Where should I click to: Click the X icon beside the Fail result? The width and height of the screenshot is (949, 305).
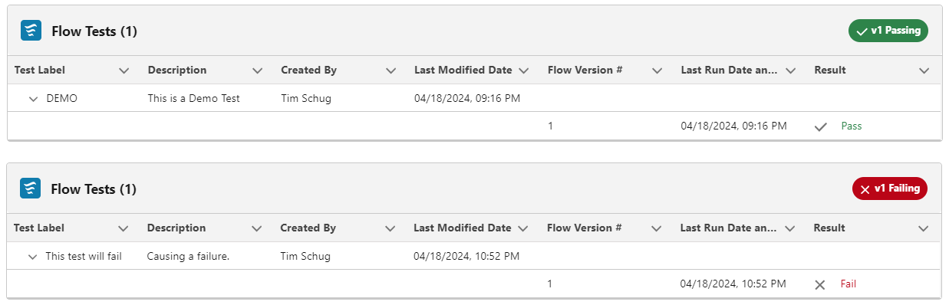click(x=820, y=284)
